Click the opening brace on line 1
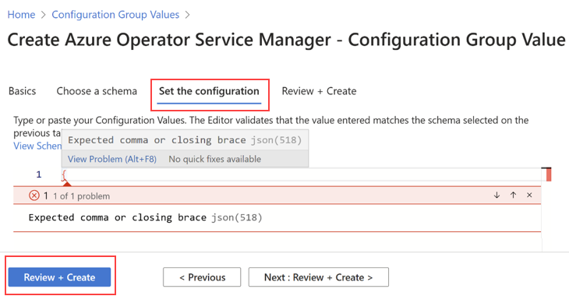 coord(64,174)
